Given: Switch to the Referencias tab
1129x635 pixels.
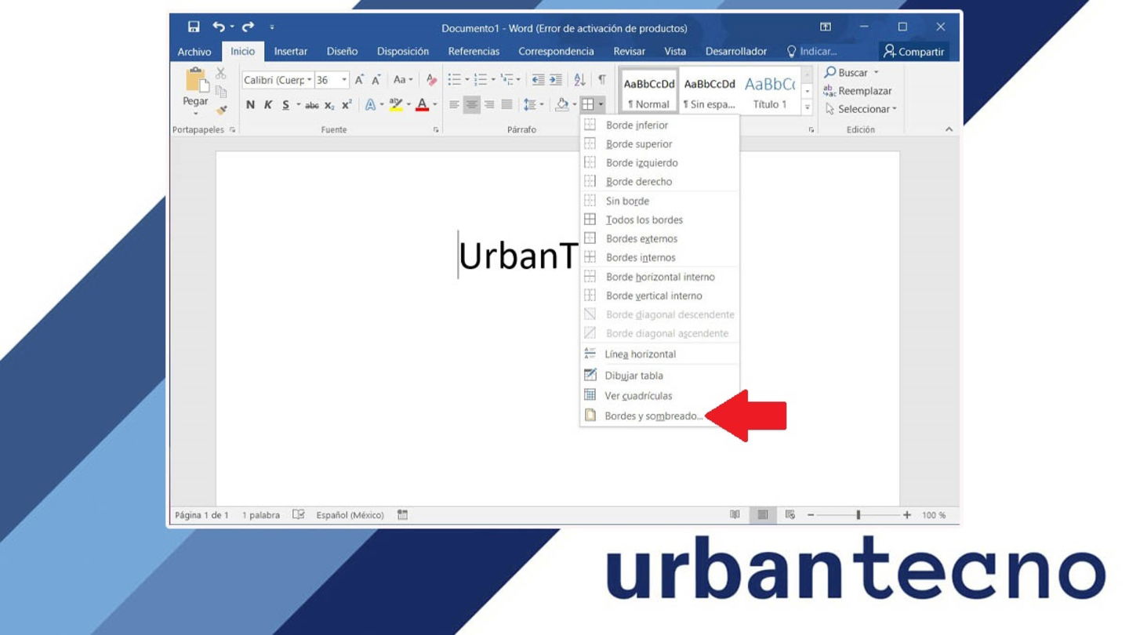Looking at the screenshot, I should 474,52.
